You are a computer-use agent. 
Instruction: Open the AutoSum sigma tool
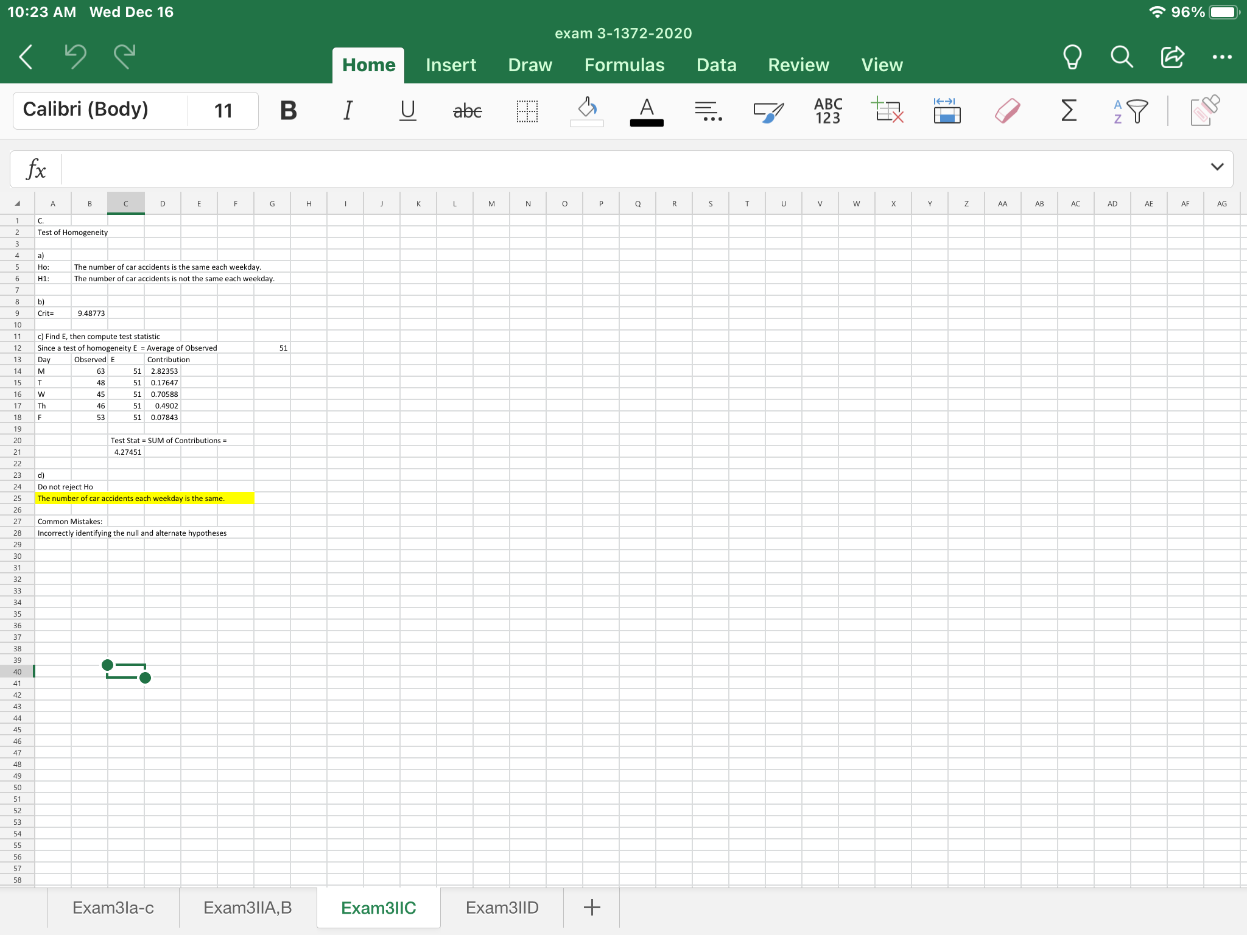click(1069, 110)
